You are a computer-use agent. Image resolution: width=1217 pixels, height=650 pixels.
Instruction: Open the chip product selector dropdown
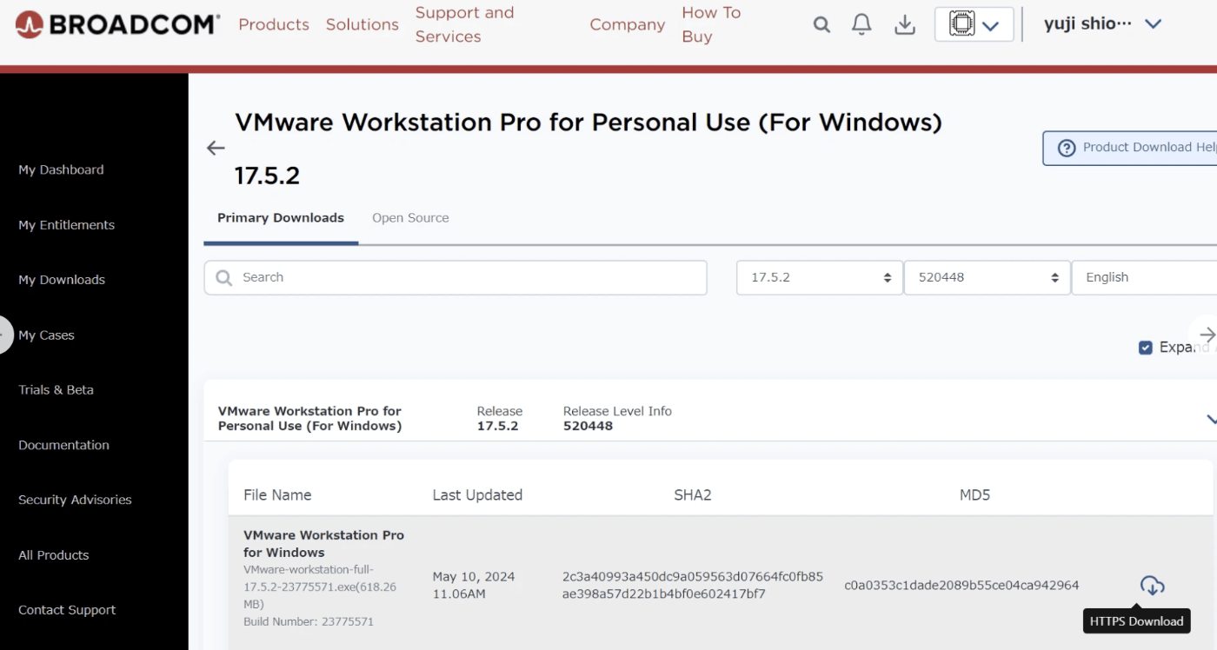click(x=974, y=24)
